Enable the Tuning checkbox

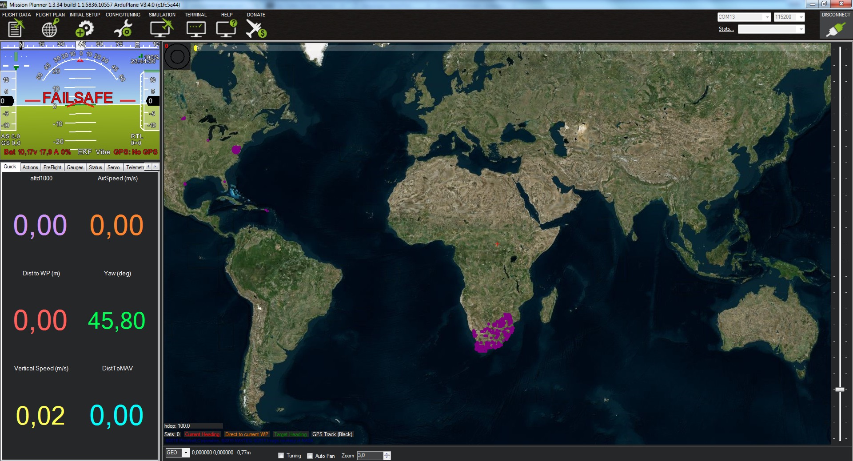pyautogui.click(x=281, y=455)
